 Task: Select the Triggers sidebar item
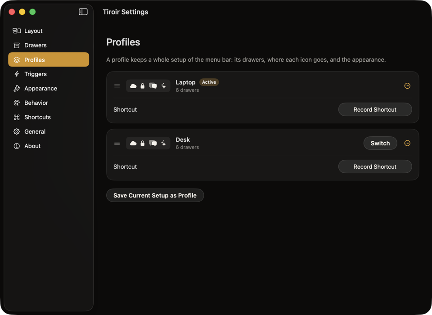click(x=49, y=74)
